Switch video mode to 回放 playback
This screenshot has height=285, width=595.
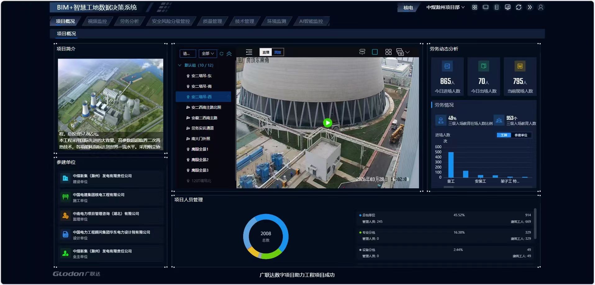click(x=278, y=52)
